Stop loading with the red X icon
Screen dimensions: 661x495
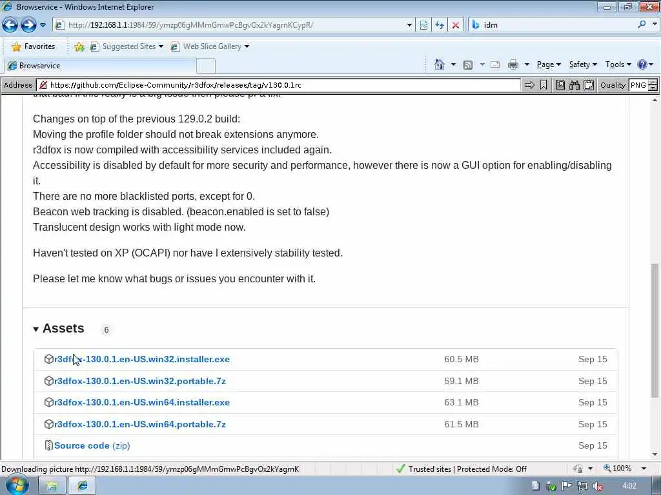456,25
